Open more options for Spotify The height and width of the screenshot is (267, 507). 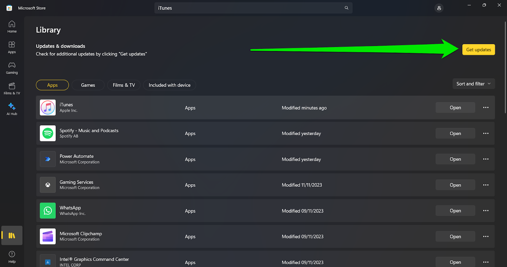486,133
